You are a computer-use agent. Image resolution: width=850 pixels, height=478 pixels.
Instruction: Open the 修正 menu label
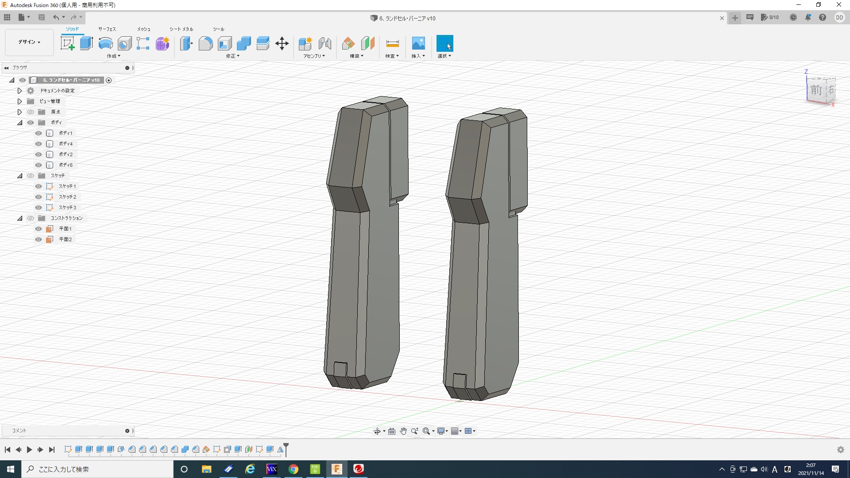coord(232,56)
